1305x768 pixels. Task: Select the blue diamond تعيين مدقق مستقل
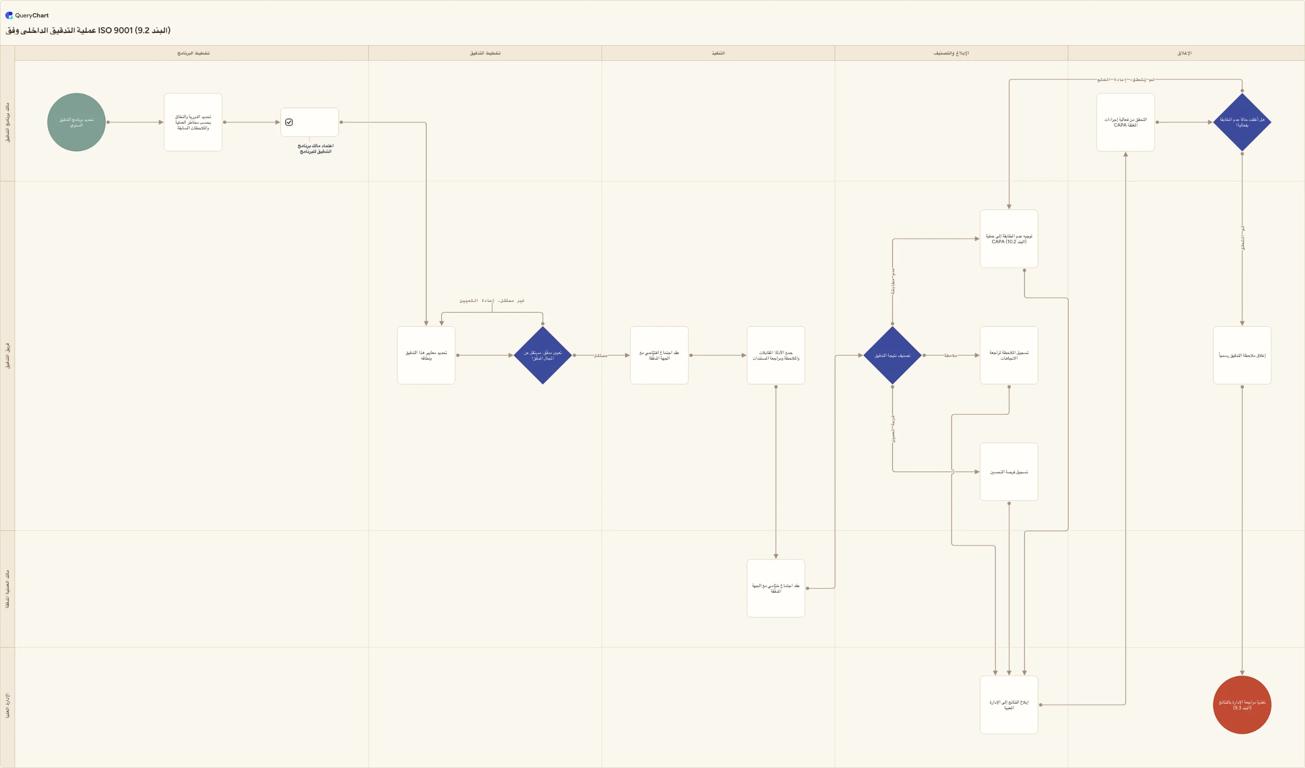(542, 355)
